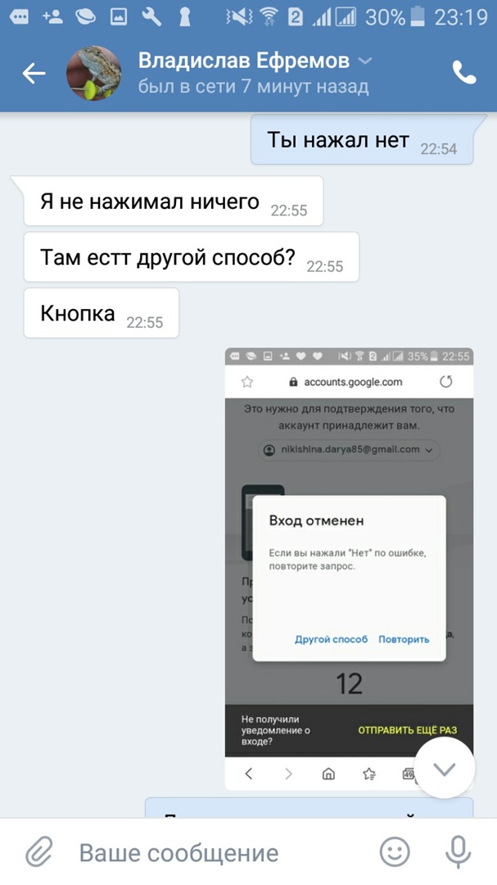Open the paperclip attachment menu

click(x=39, y=851)
